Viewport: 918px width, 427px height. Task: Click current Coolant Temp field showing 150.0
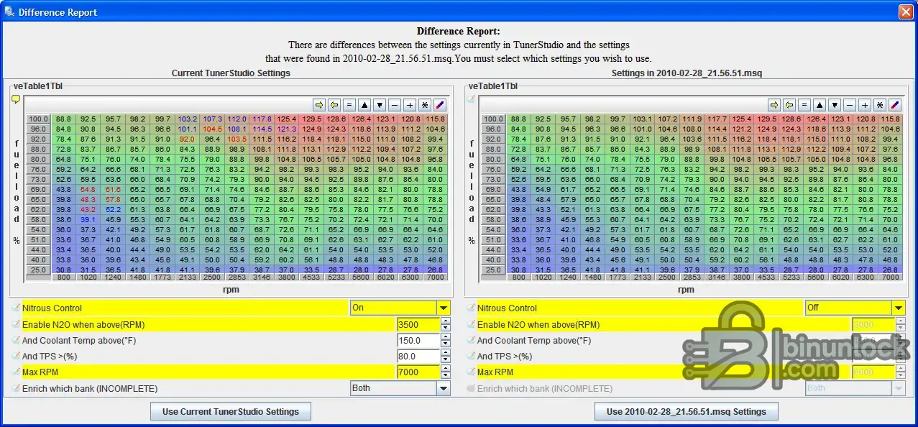click(418, 340)
